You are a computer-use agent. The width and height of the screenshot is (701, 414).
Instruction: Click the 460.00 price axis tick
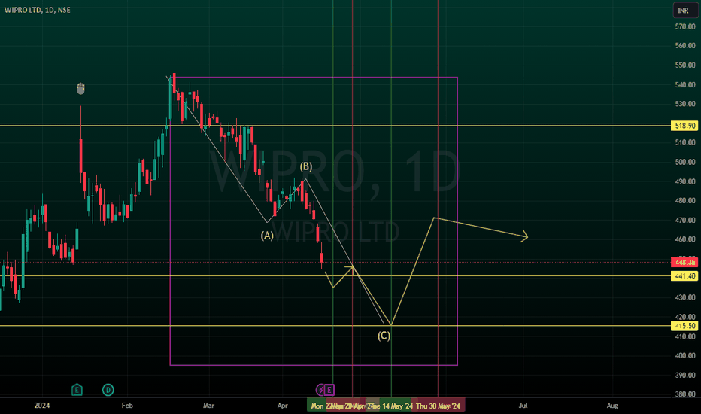[x=685, y=239]
